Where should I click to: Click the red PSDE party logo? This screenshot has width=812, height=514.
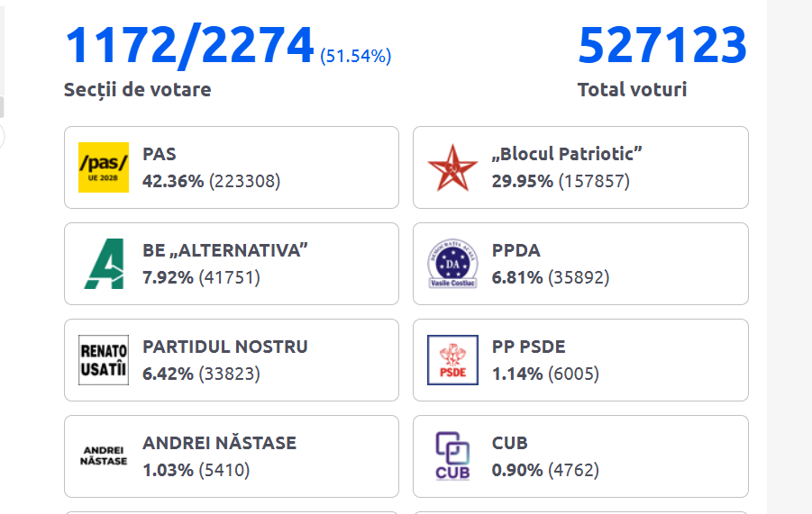point(452,360)
